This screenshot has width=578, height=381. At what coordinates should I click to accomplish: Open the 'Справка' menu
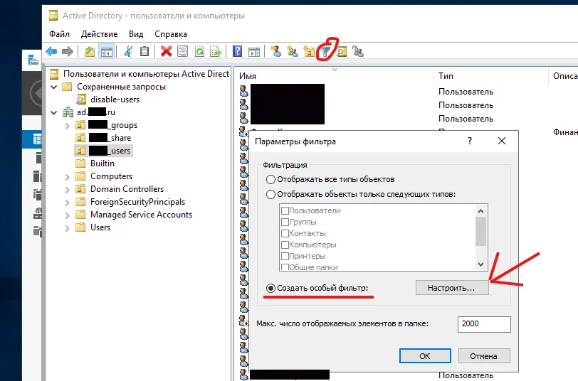(x=171, y=34)
